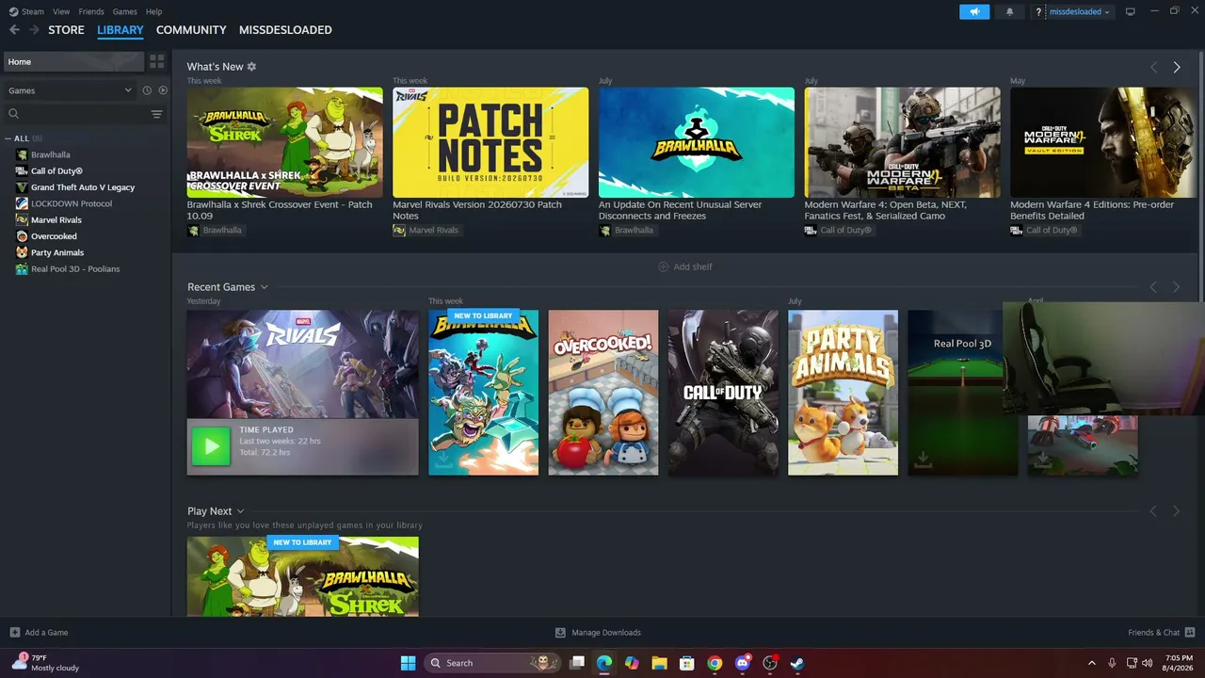Open Windows Start menu

point(408,663)
